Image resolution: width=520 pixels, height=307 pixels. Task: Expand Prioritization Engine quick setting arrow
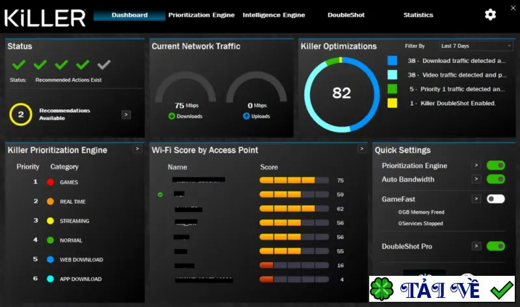pyautogui.click(x=476, y=166)
